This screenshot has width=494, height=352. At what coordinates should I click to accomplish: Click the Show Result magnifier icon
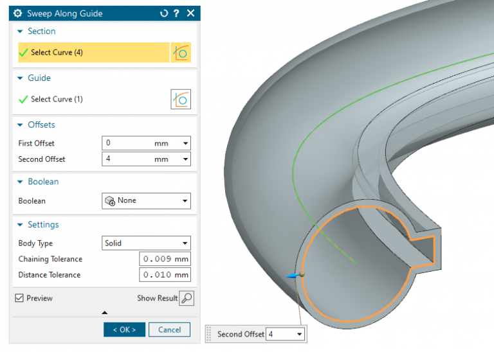click(187, 298)
